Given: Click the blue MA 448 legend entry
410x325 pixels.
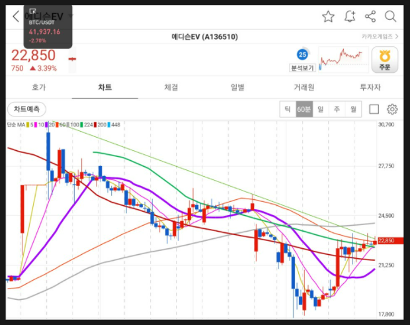Looking at the screenshot, I should pos(114,125).
